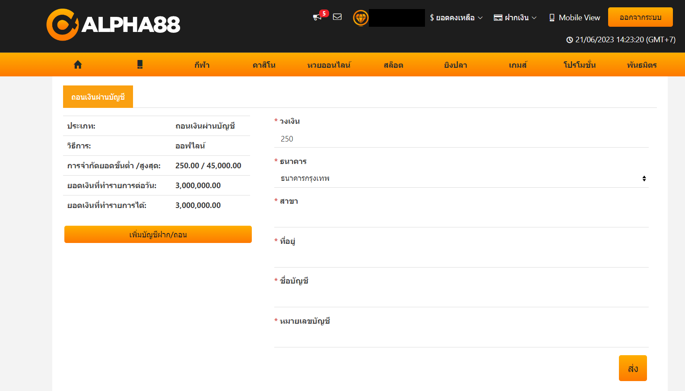
Task: Open the กีฬา sports menu
Action: point(202,65)
